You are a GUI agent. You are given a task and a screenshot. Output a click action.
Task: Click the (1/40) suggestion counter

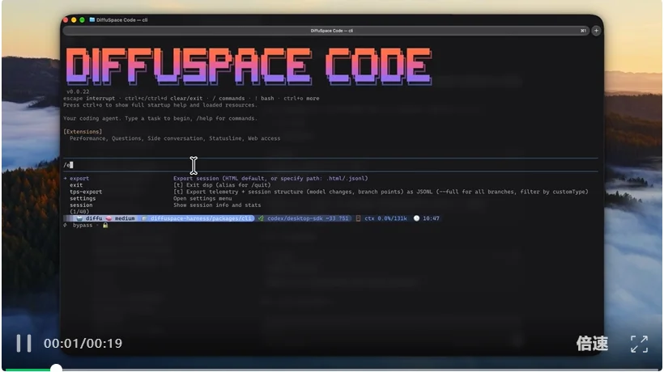(79, 212)
